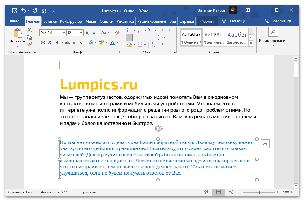Create a bulleted list
This screenshot has height=201, width=304.
129,30
